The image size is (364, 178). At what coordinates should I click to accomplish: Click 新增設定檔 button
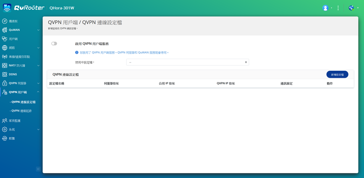pos(337,75)
